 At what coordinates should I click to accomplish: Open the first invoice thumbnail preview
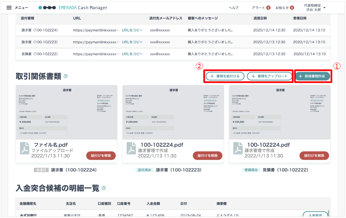click(66, 113)
